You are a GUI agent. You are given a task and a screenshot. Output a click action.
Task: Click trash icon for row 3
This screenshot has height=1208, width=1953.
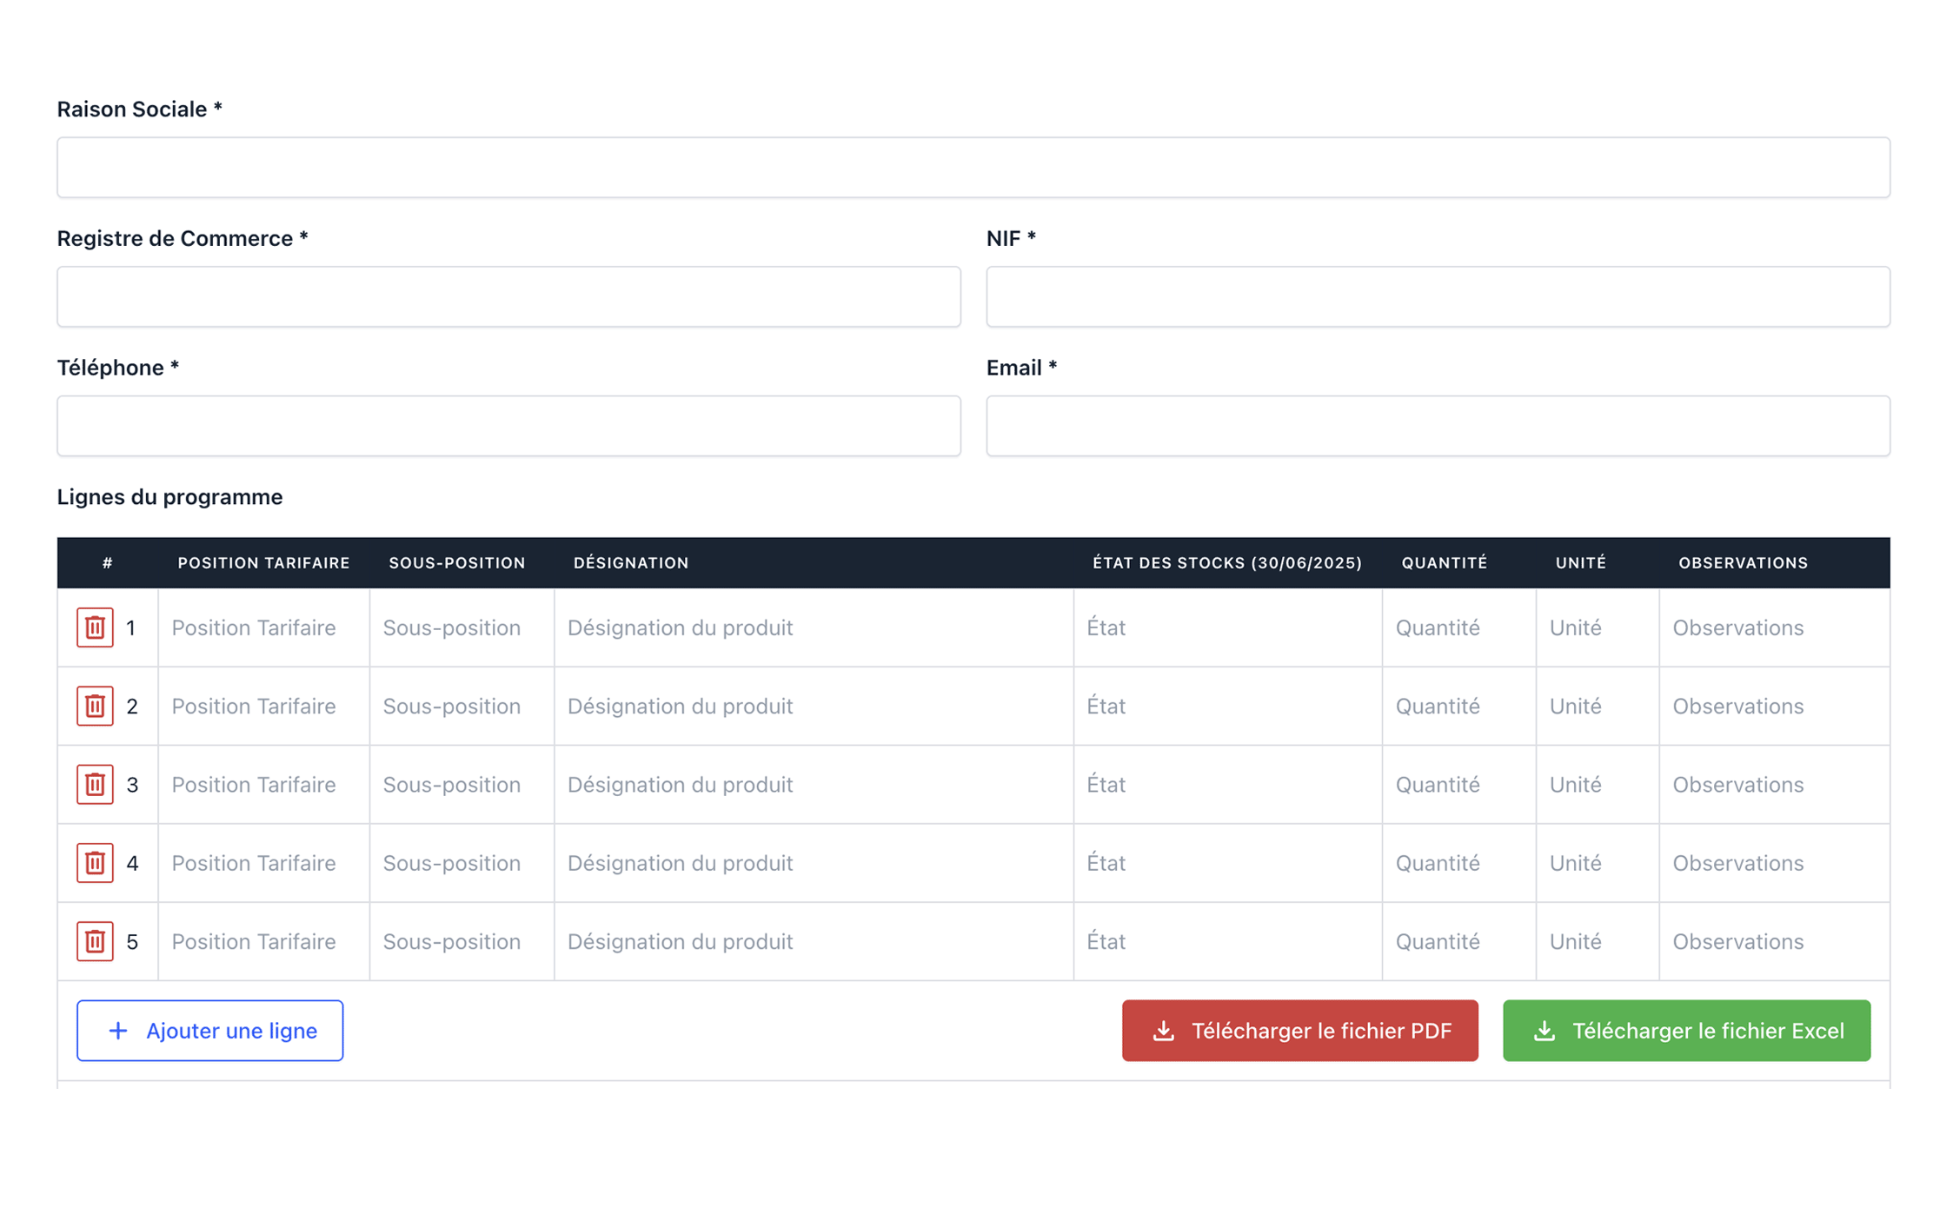pyautogui.click(x=95, y=784)
